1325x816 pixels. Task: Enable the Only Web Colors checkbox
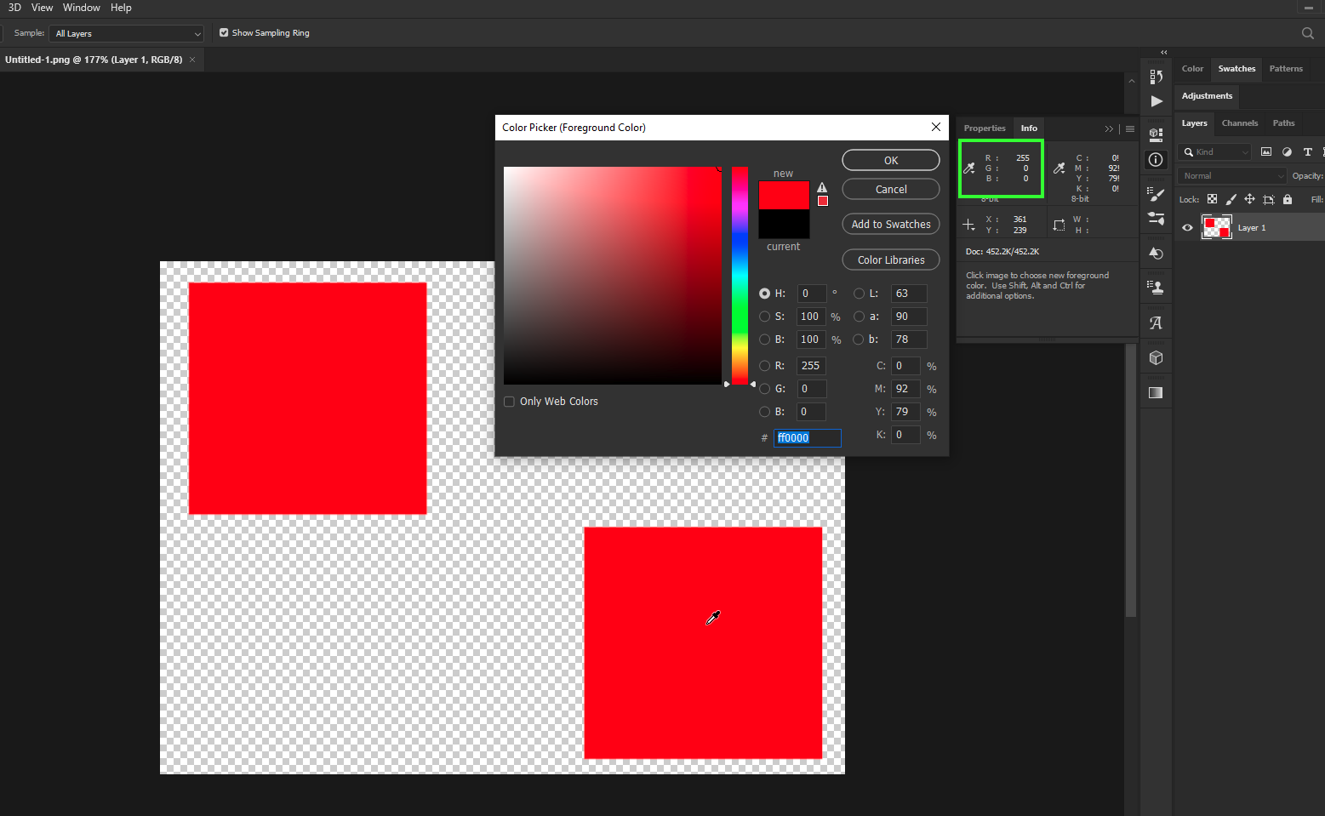pyautogui.click(x=509, y=401)
